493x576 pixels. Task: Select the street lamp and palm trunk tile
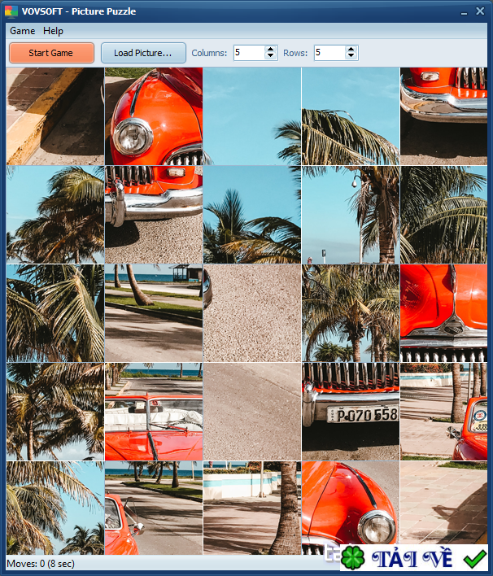tap(351, 215)
